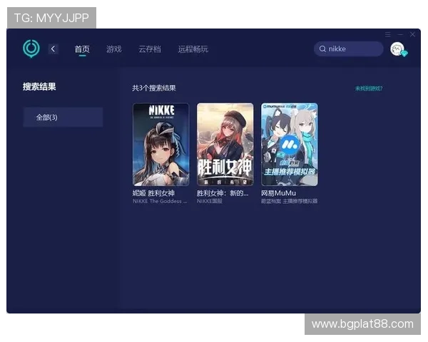
Task: Minimize the window
Action: click(400, 35)
